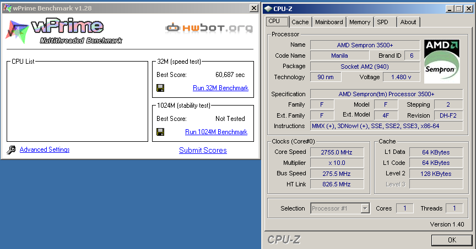Click the 32M benchmark save floppy icon
476x249 pixels.
[160, 88]
